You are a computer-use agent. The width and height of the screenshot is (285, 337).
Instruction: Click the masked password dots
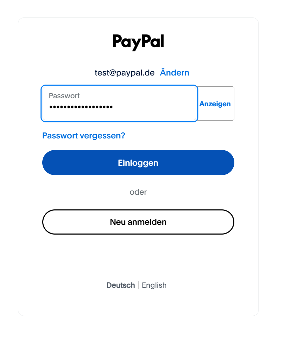pyautogui.click(x=81, y=107)
